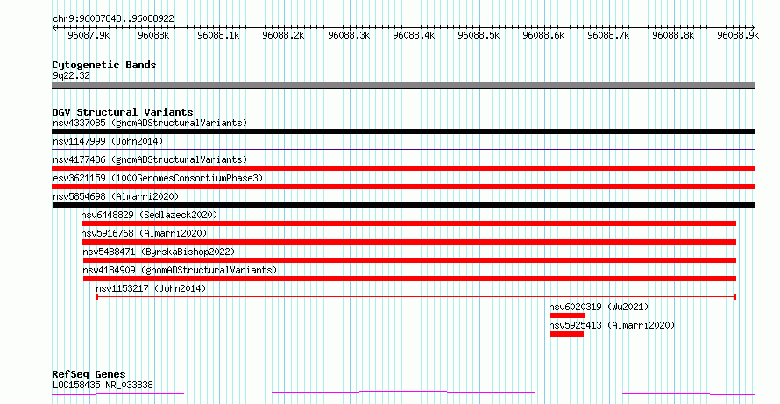Open the RefSeq Genes track heading

[x=89, y=374]
